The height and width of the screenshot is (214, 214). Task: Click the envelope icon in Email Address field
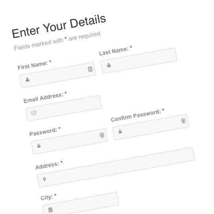[x=34, y=113]
